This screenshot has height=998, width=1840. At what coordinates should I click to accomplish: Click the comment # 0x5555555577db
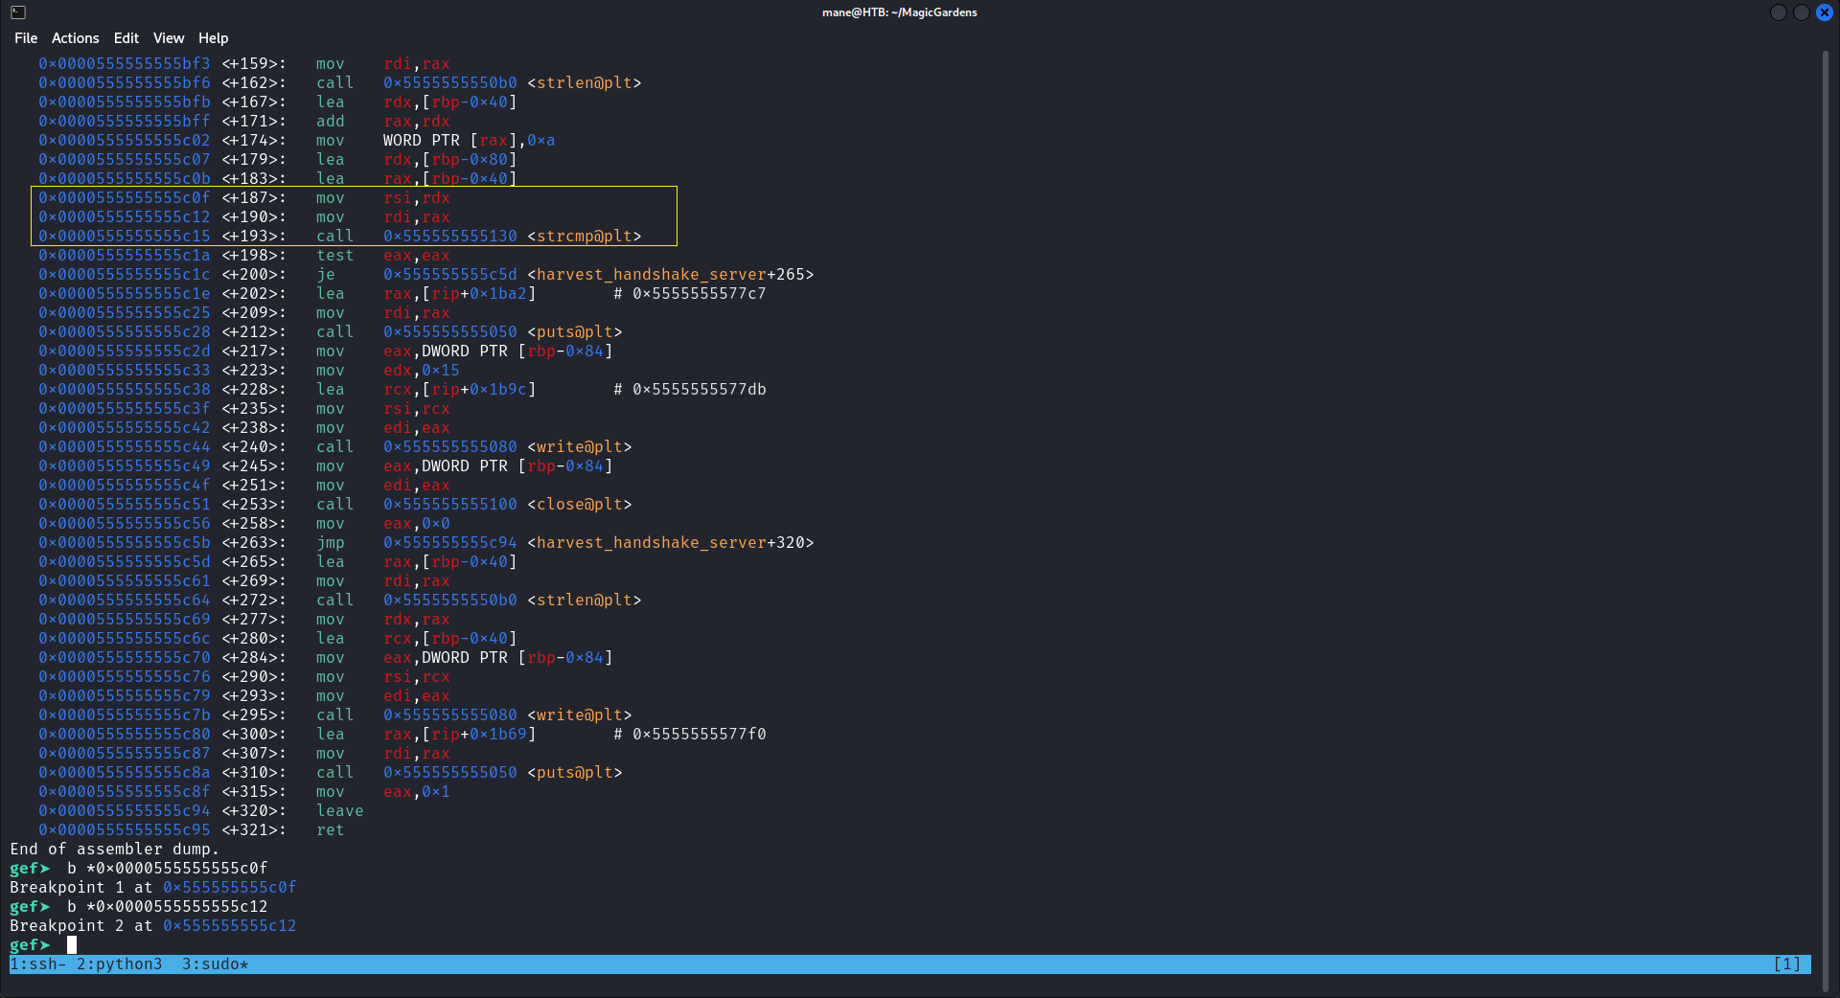(x=690, y=390)
